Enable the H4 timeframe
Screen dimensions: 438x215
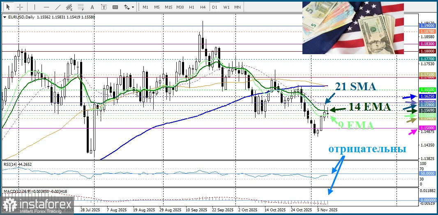203,7
